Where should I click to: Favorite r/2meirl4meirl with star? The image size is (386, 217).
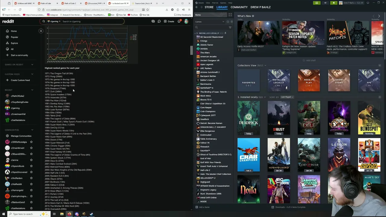[31, 148]
